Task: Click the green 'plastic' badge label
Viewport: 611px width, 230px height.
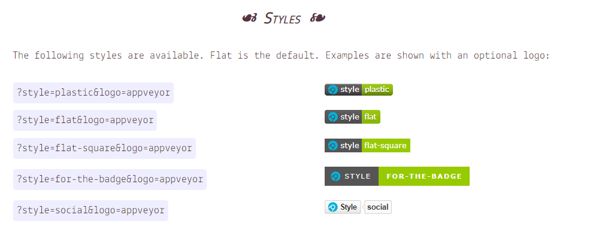Action: click(x=377, y=90)
